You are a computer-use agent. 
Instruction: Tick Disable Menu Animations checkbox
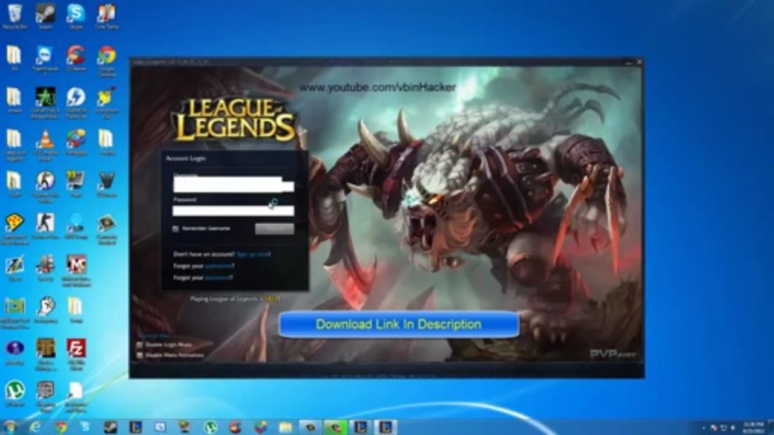[140, 355]
